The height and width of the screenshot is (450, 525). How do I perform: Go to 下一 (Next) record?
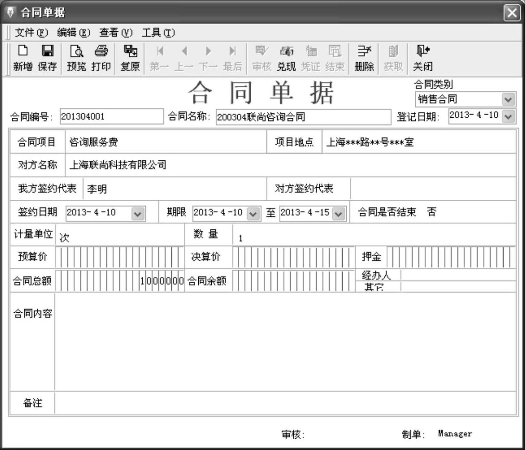click(208, 58)
